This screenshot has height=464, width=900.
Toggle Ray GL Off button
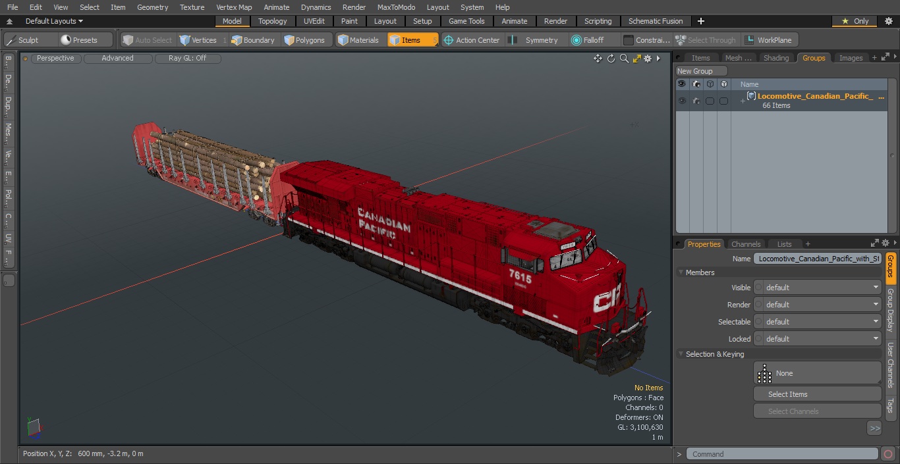pyautogui.click(x=188, y=59)
